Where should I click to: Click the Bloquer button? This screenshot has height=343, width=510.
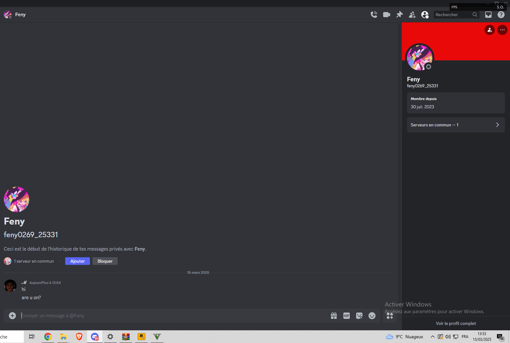(105, 261)
